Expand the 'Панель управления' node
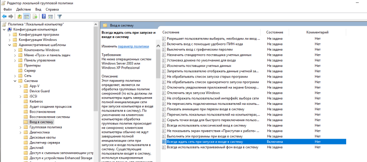The width and height of the screenshot is (367, 162). [15, 60]
